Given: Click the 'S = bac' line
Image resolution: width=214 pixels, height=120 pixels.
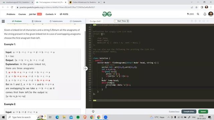Looking at the screenshot, I should point(10,56).
